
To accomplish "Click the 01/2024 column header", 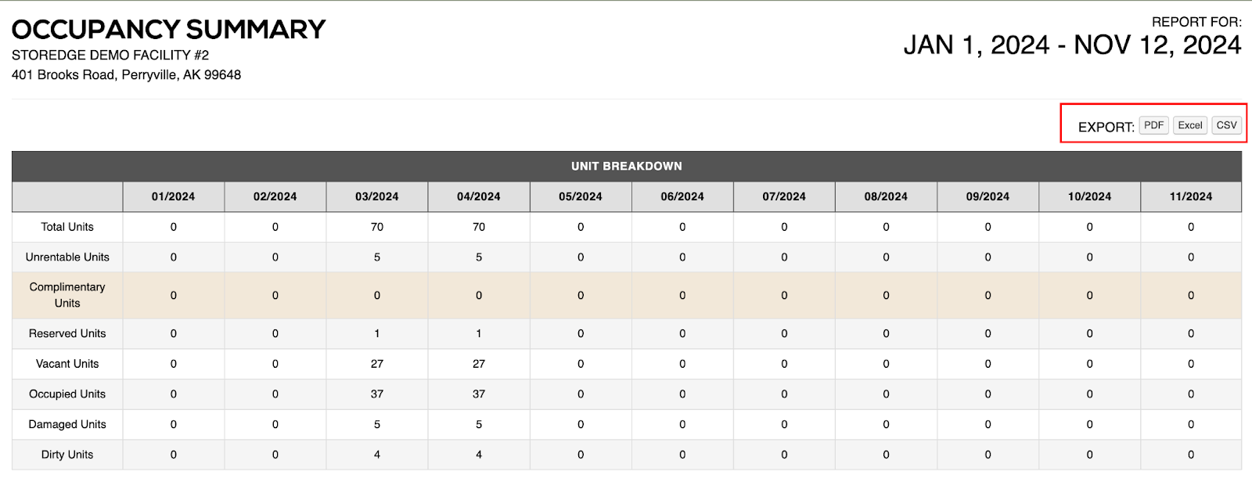I will (173, 196).
